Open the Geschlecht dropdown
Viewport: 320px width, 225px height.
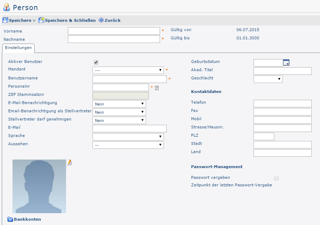pos(268,79)
